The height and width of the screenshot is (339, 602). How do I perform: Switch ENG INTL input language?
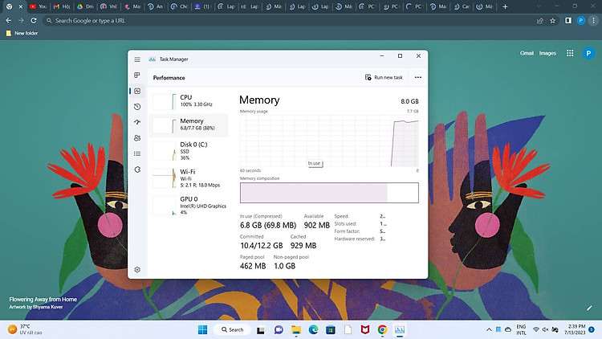521,329
